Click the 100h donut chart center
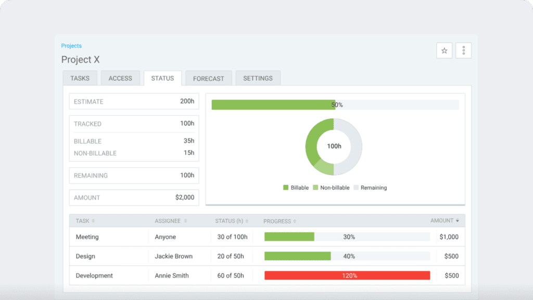 pos(333,146)
